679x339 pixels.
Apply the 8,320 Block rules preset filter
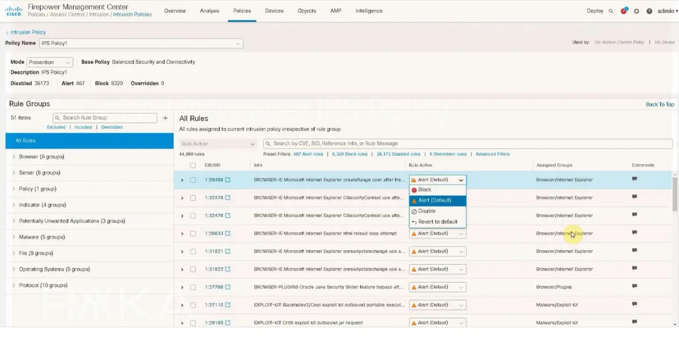[x=350, y=154]
